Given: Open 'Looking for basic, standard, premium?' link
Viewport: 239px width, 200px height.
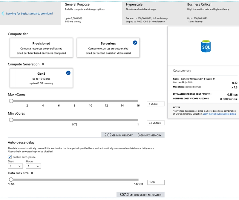Looking at the screenshot, I should pos(30,13).
